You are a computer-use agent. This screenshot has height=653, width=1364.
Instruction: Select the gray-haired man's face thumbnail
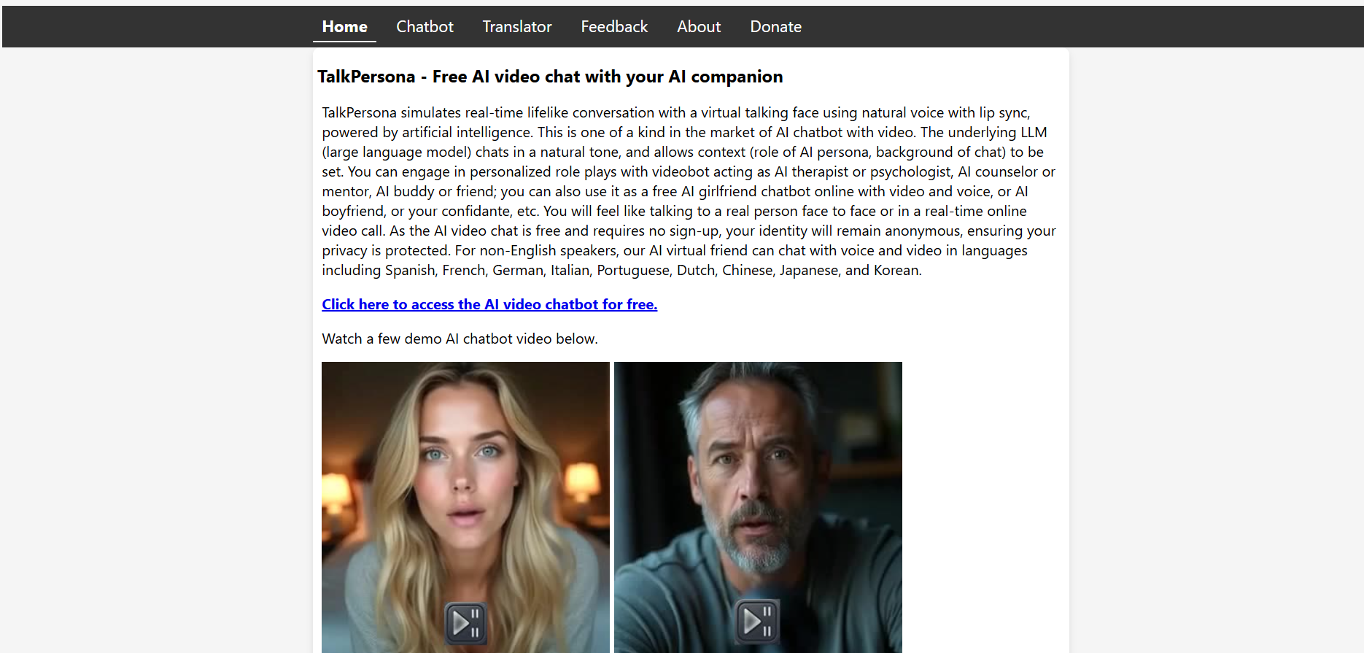click(758, 507)
